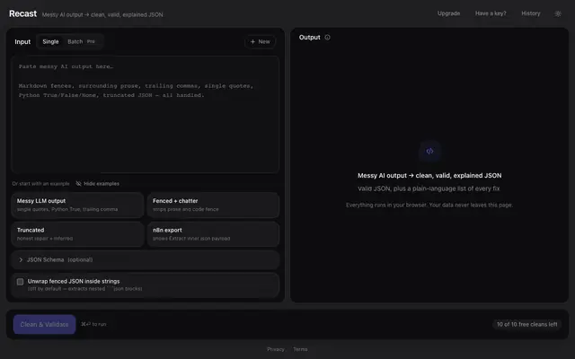Load the Fenced + chatter example

coord(213,205)
